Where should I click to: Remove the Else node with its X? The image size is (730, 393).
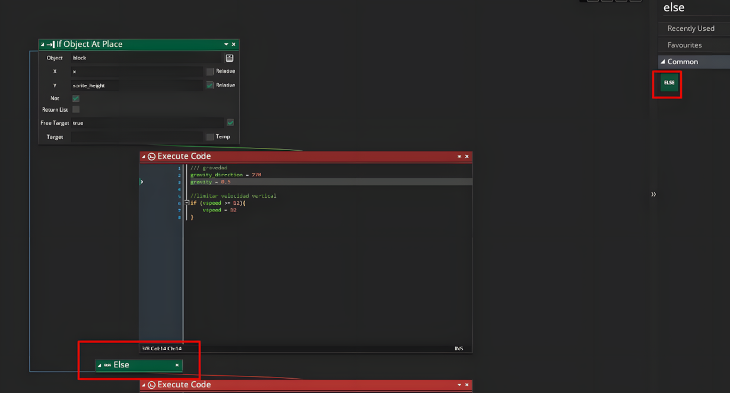[x=177, y=365]
